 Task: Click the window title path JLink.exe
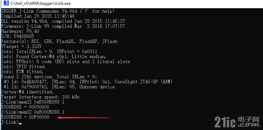click(x=40, y=3)
